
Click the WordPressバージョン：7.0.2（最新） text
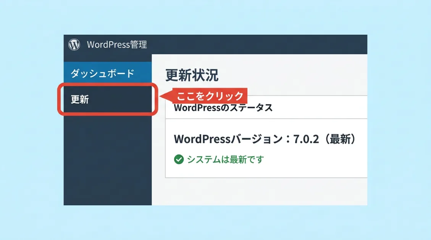[265, 139]
